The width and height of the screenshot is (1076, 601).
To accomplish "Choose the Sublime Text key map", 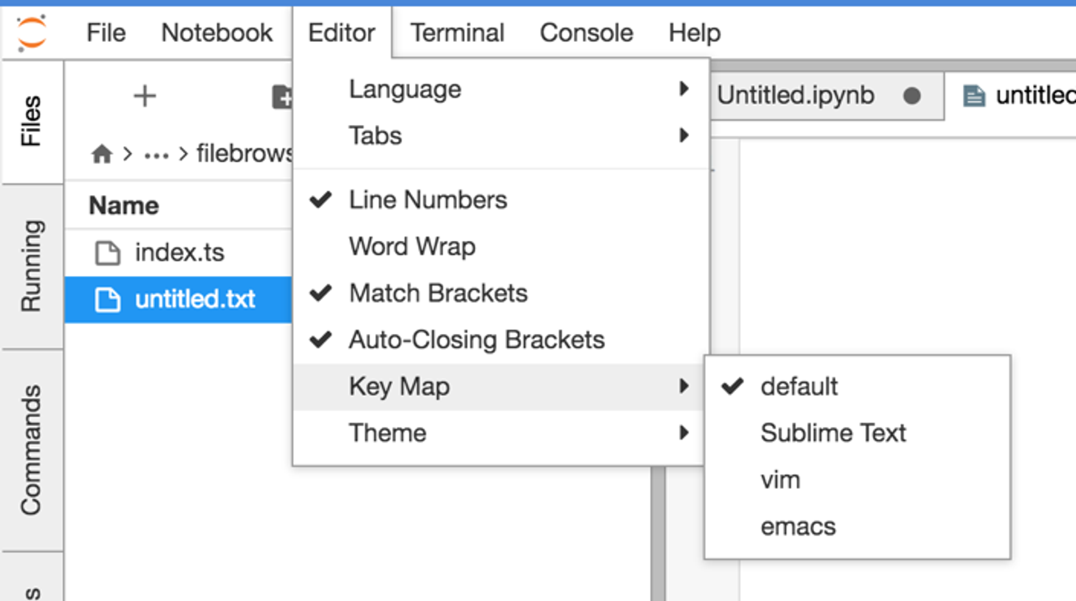I will click(833, 432).
